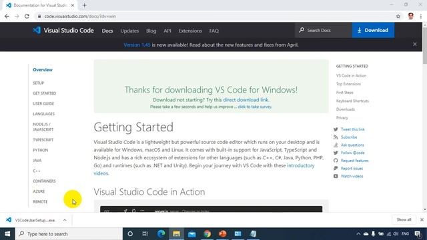Open the Version 1.45 link
The width and height of the screenshot is (427, 240).
137,45
